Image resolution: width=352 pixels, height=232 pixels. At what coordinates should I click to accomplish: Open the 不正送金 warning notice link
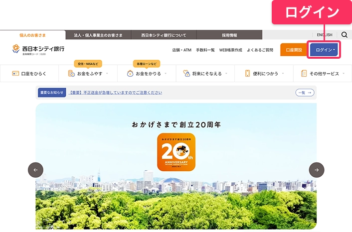tap(115, 93)
